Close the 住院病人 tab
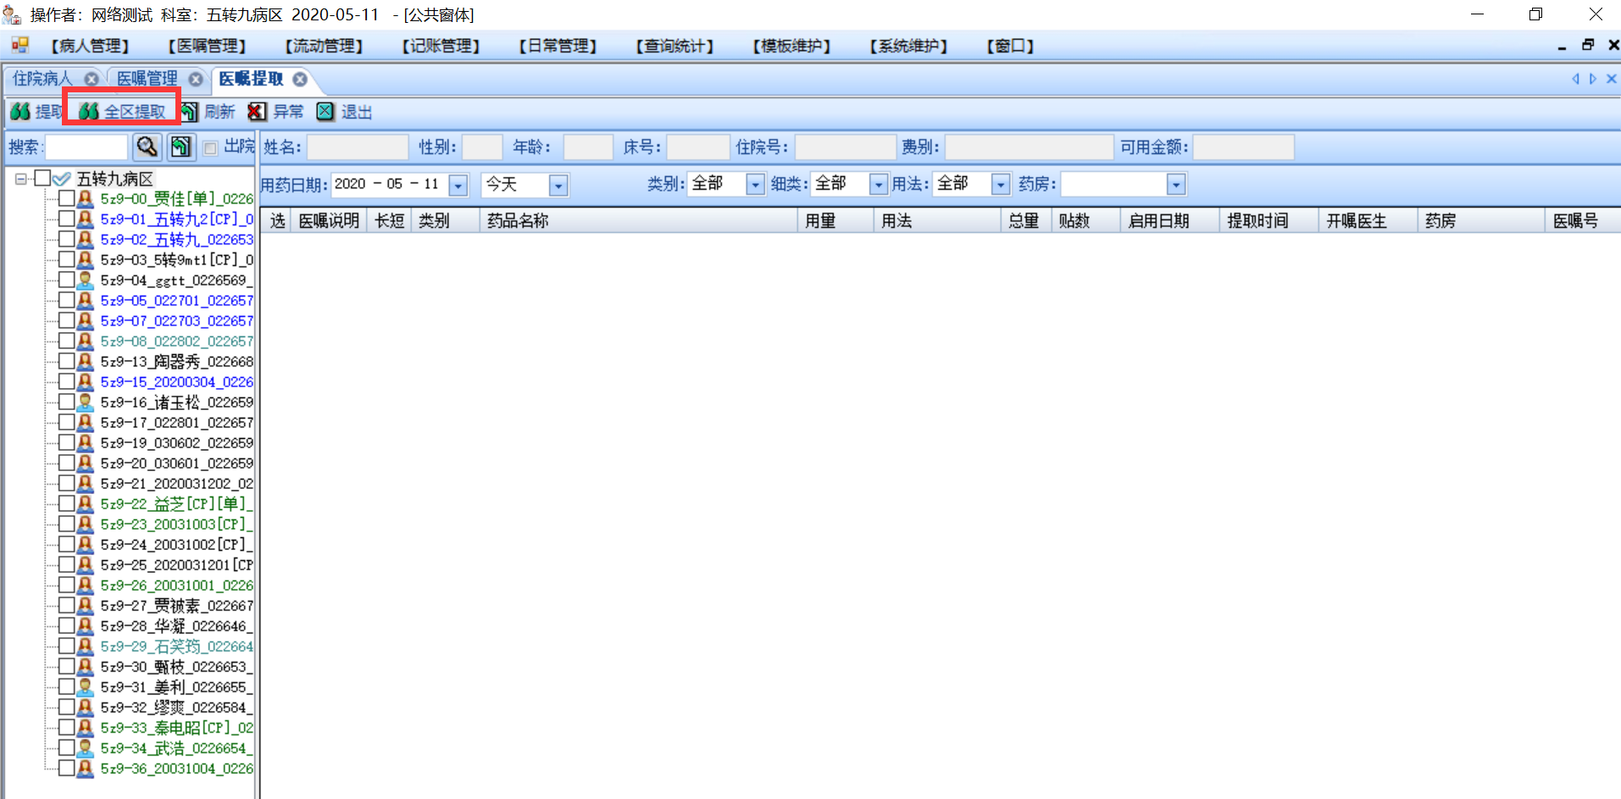Viewport: 1621px width, 799px height. 91,79
